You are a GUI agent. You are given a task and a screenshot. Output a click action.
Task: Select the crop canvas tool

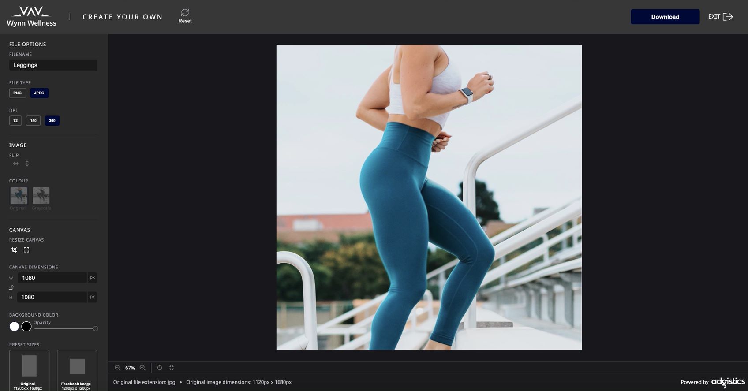coord(14,250)
